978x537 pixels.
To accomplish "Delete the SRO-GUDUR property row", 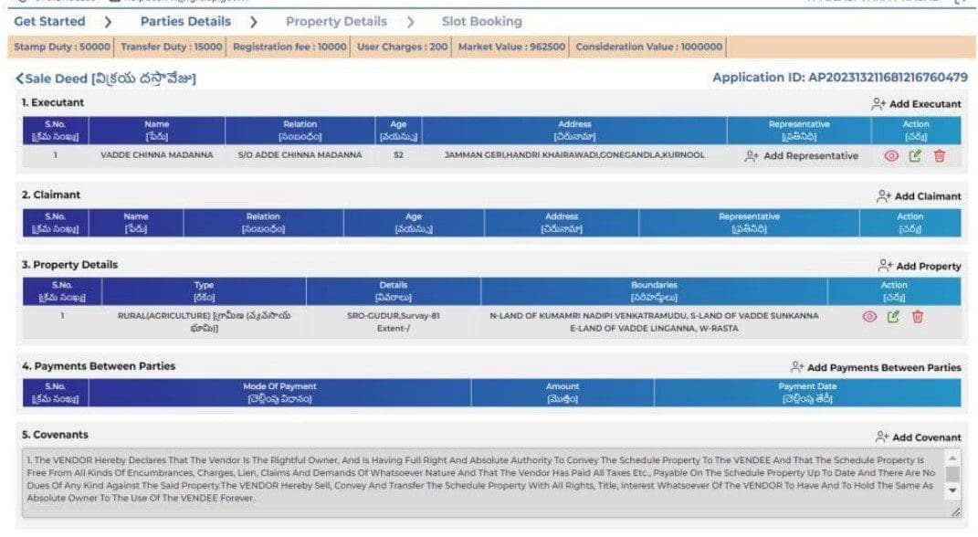I will pos(918,317).
